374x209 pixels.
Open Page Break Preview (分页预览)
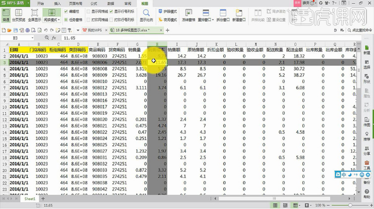click(18, 15)
